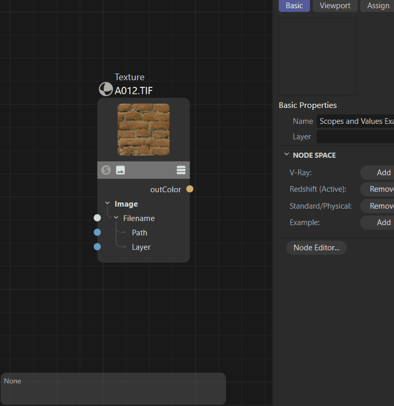Viewport: 394px width, 406px height.
Task: Click the material Name input field
Action: [355, 121]
